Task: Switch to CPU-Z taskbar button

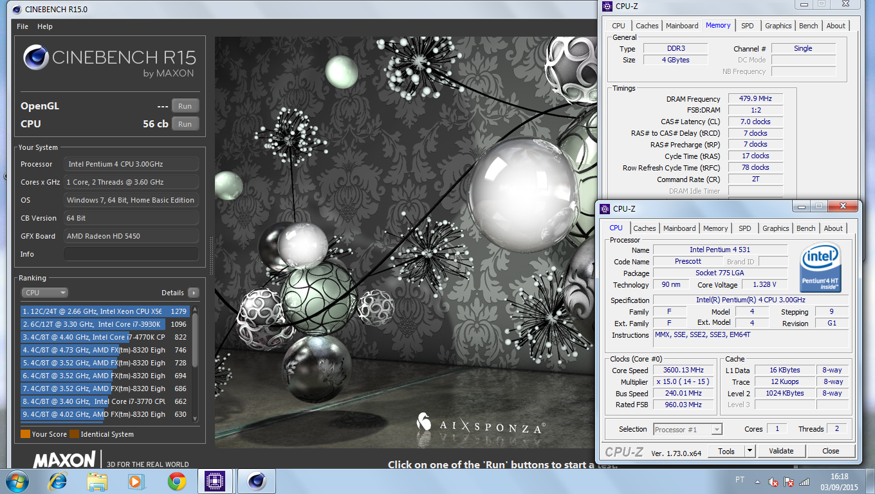Action: point(216,481)
